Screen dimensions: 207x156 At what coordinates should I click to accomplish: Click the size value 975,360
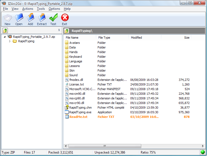click(x=184, y=112)
